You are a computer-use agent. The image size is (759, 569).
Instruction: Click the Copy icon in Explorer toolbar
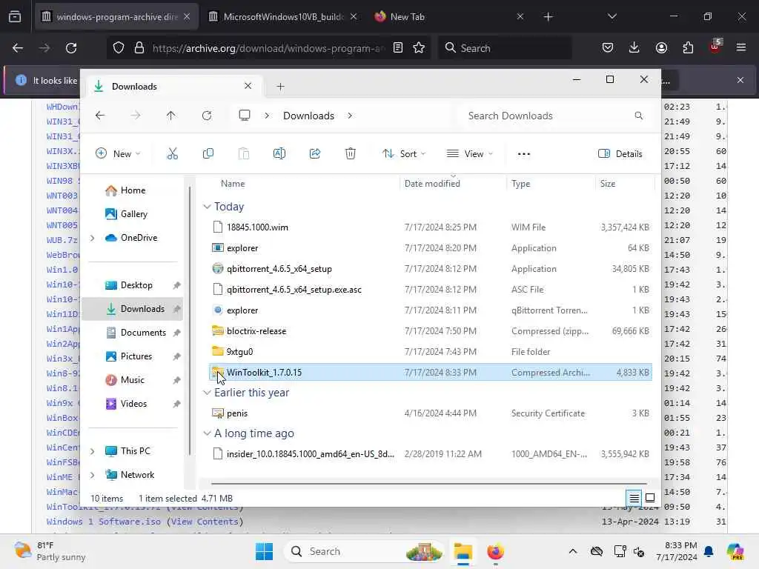pyautogui.click(x=208, y=154)
